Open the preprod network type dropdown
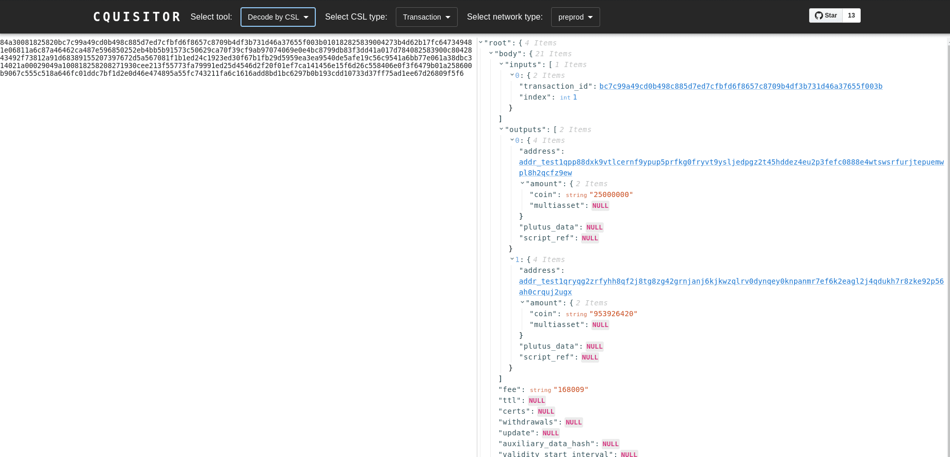This screenshot has height=457, width=950. click(x=575, y=17)
